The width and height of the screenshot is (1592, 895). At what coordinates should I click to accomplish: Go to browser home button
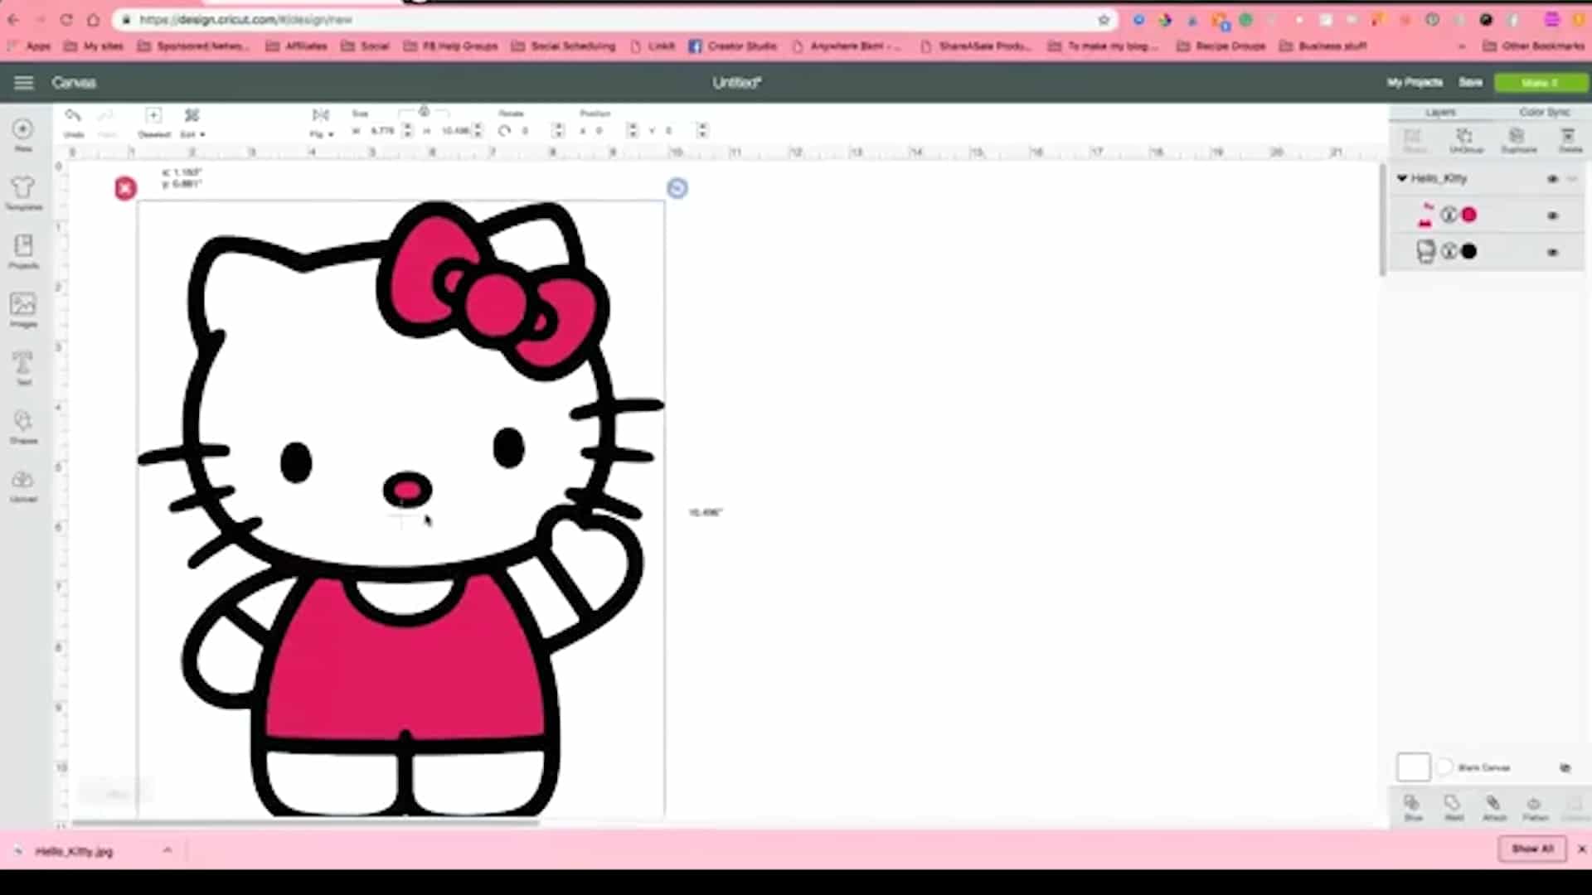[94, 19]
